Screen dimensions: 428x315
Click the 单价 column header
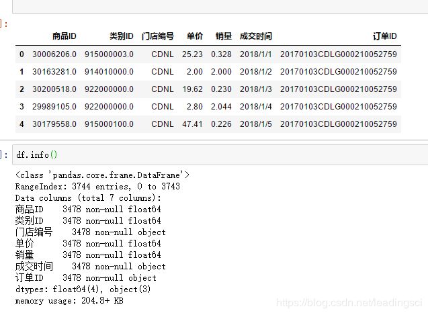click(x=195, y=36)
